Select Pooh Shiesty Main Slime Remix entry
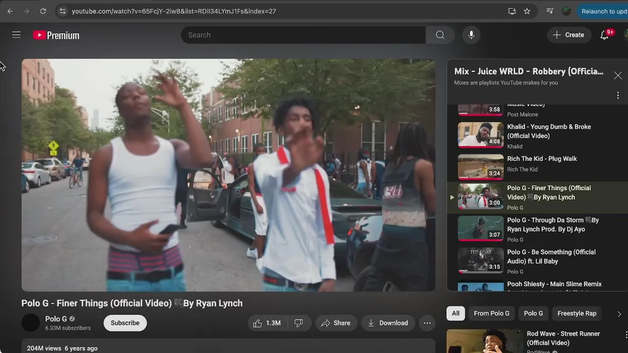Image resolution: width=628 pixels, height=353 pixels. pyautogui.click(x=538, y=285)
